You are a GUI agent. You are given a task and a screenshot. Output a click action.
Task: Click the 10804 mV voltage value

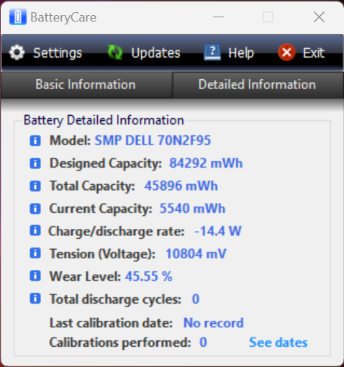[196, 253]
